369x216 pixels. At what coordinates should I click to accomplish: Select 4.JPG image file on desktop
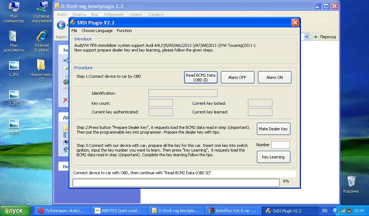point(14,127)
